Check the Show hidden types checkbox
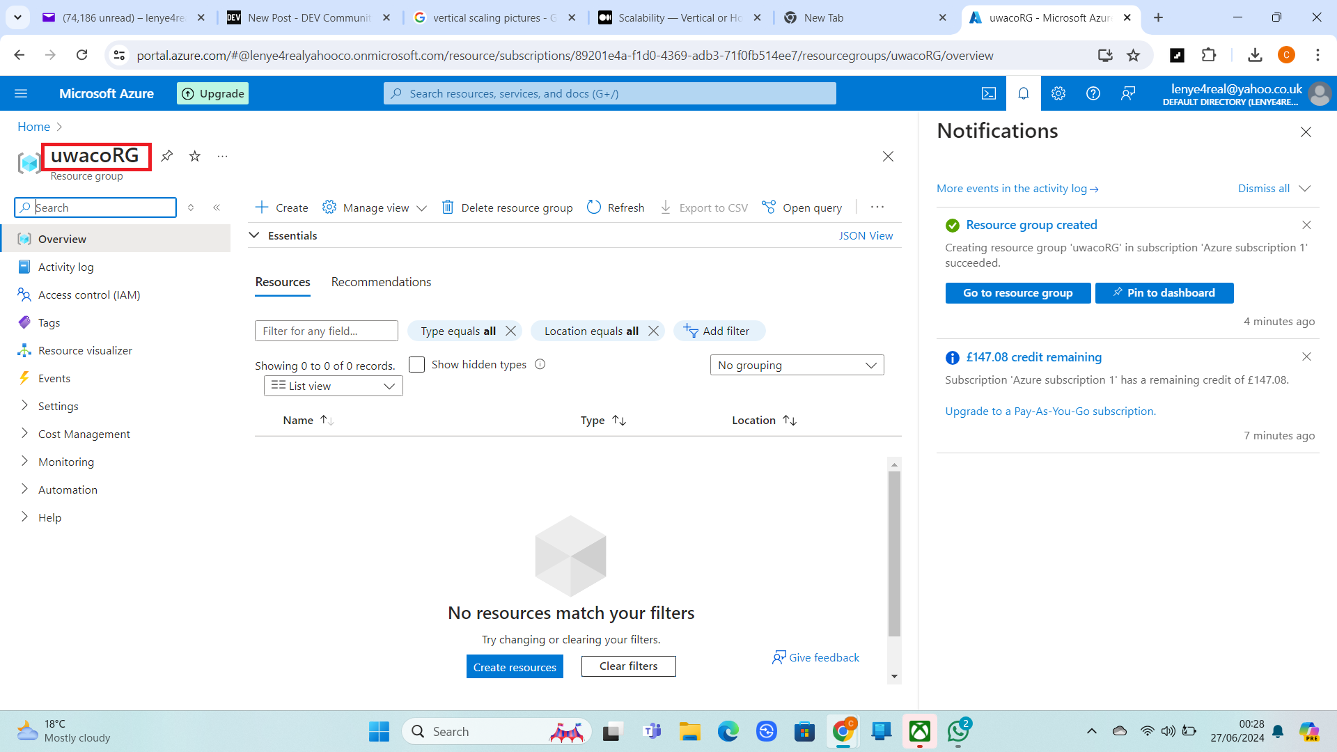The width and height of the screenshot is (1337, 752). [x=416, y=365]
